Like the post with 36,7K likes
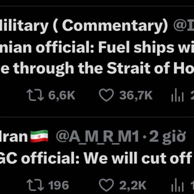Viewport: 194px width, 194px height. pyautogui.click(x=106, y=95)
